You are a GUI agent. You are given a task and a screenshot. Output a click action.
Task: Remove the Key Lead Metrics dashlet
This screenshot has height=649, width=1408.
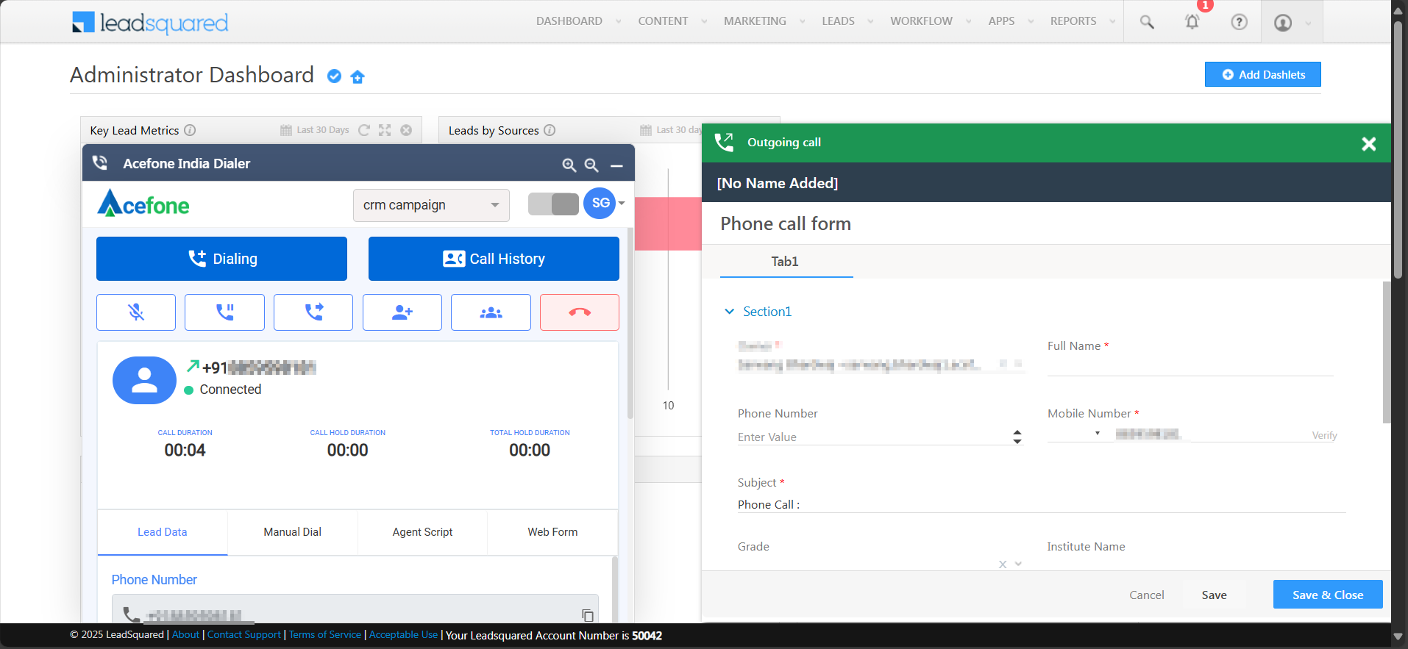406,130
